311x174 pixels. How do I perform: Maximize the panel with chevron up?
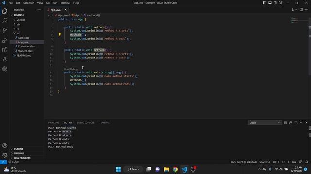(301, 122)
